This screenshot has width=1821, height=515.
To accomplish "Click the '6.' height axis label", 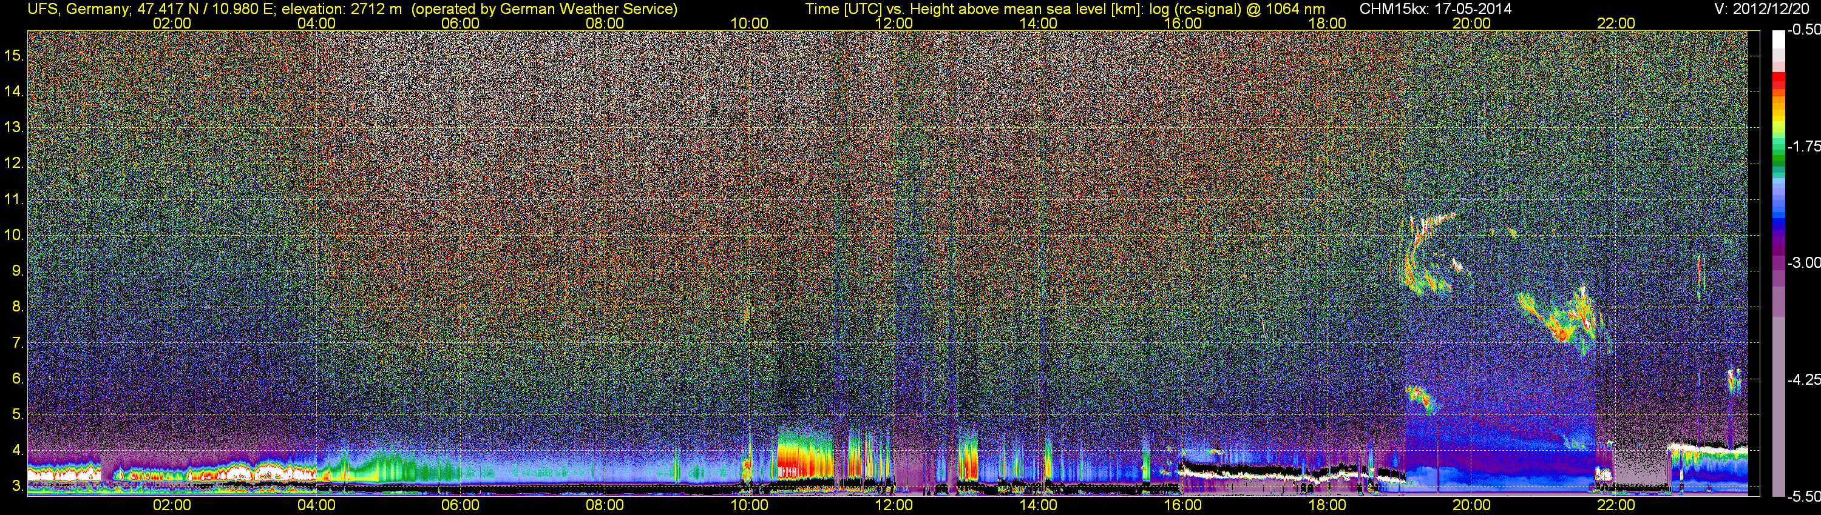I will click(18, 378).
